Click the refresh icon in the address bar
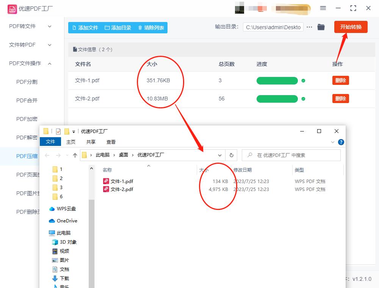Viewport: 379px width, 288px height. [231, 155]
